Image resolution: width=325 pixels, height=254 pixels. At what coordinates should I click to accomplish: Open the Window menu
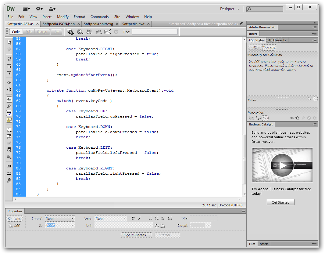tap(132, 17)
